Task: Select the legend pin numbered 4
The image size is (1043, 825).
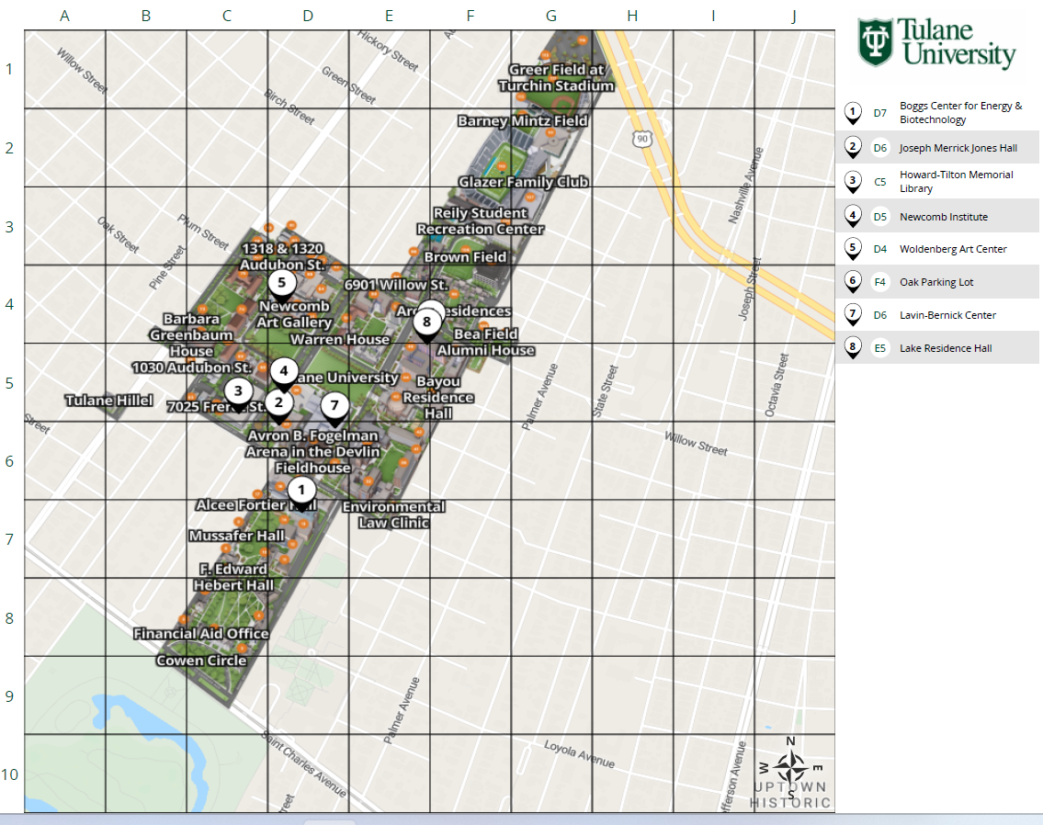Action: coord(853,216)
